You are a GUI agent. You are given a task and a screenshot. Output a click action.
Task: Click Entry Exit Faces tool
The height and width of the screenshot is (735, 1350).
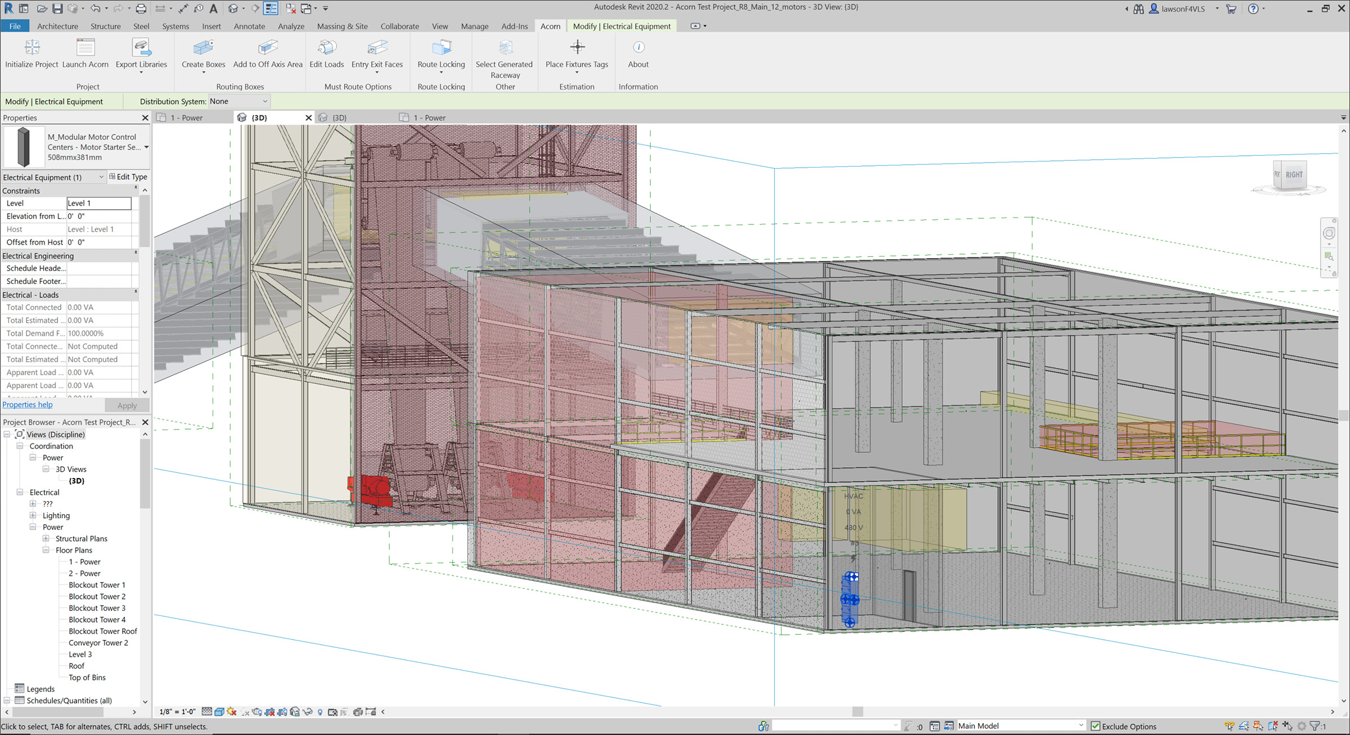(x=377, y=54)
